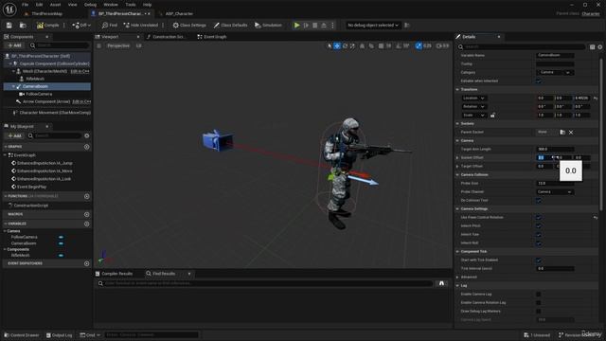Toggle grid snapping icon

point(381,45)
